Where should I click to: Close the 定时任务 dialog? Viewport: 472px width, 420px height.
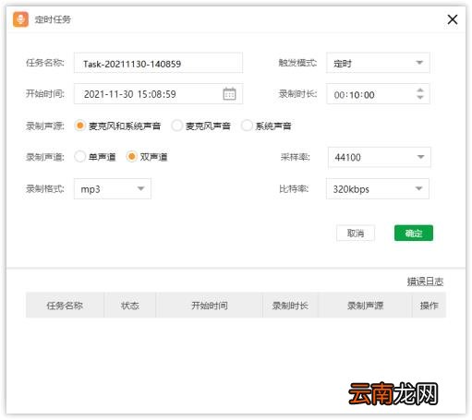click(x=453, y=19)
